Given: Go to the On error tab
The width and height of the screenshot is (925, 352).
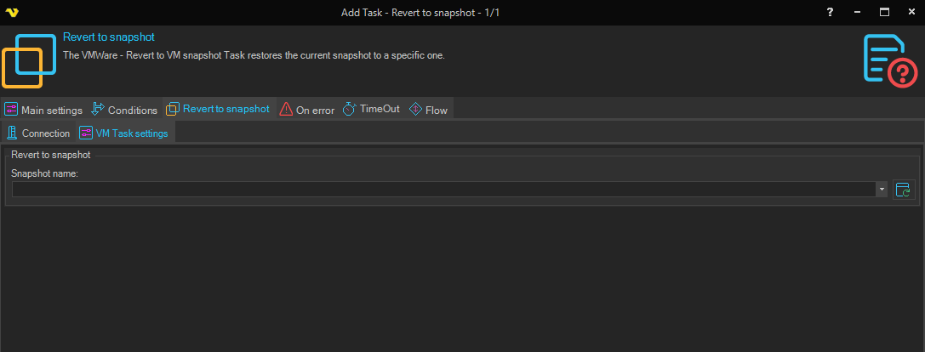Looking at the screenshot, I should pos(315,110).
